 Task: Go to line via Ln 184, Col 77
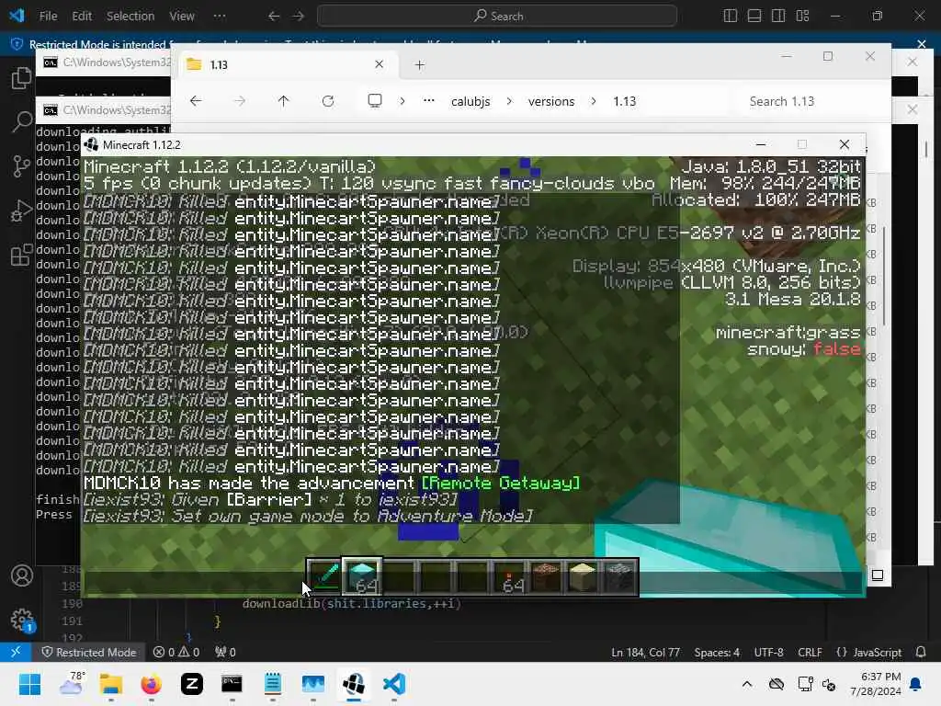point(645,652)
